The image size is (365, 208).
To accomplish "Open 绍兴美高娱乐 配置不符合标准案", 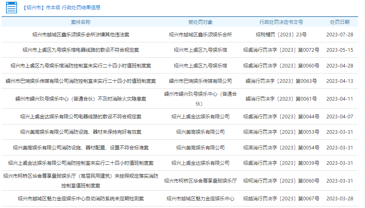I will [81, 148].
